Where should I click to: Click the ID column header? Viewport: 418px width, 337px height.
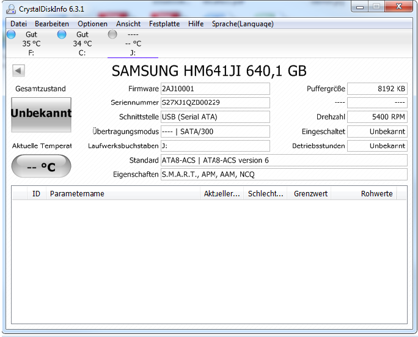pos(37,194)
